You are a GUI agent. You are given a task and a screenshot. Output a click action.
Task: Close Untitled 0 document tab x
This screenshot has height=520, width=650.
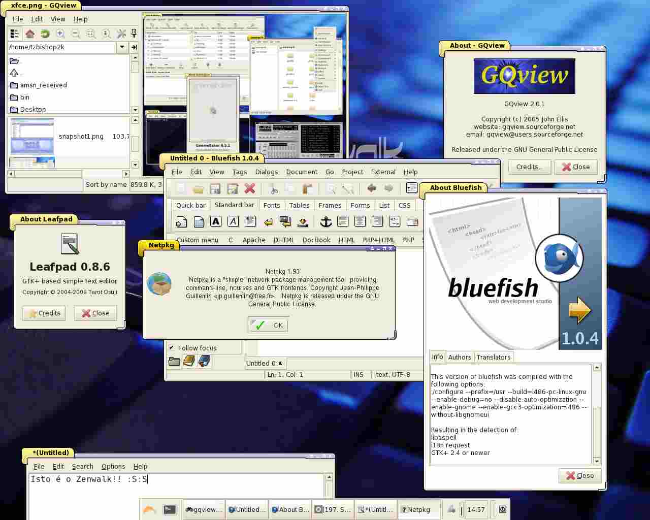click(280, 364)
